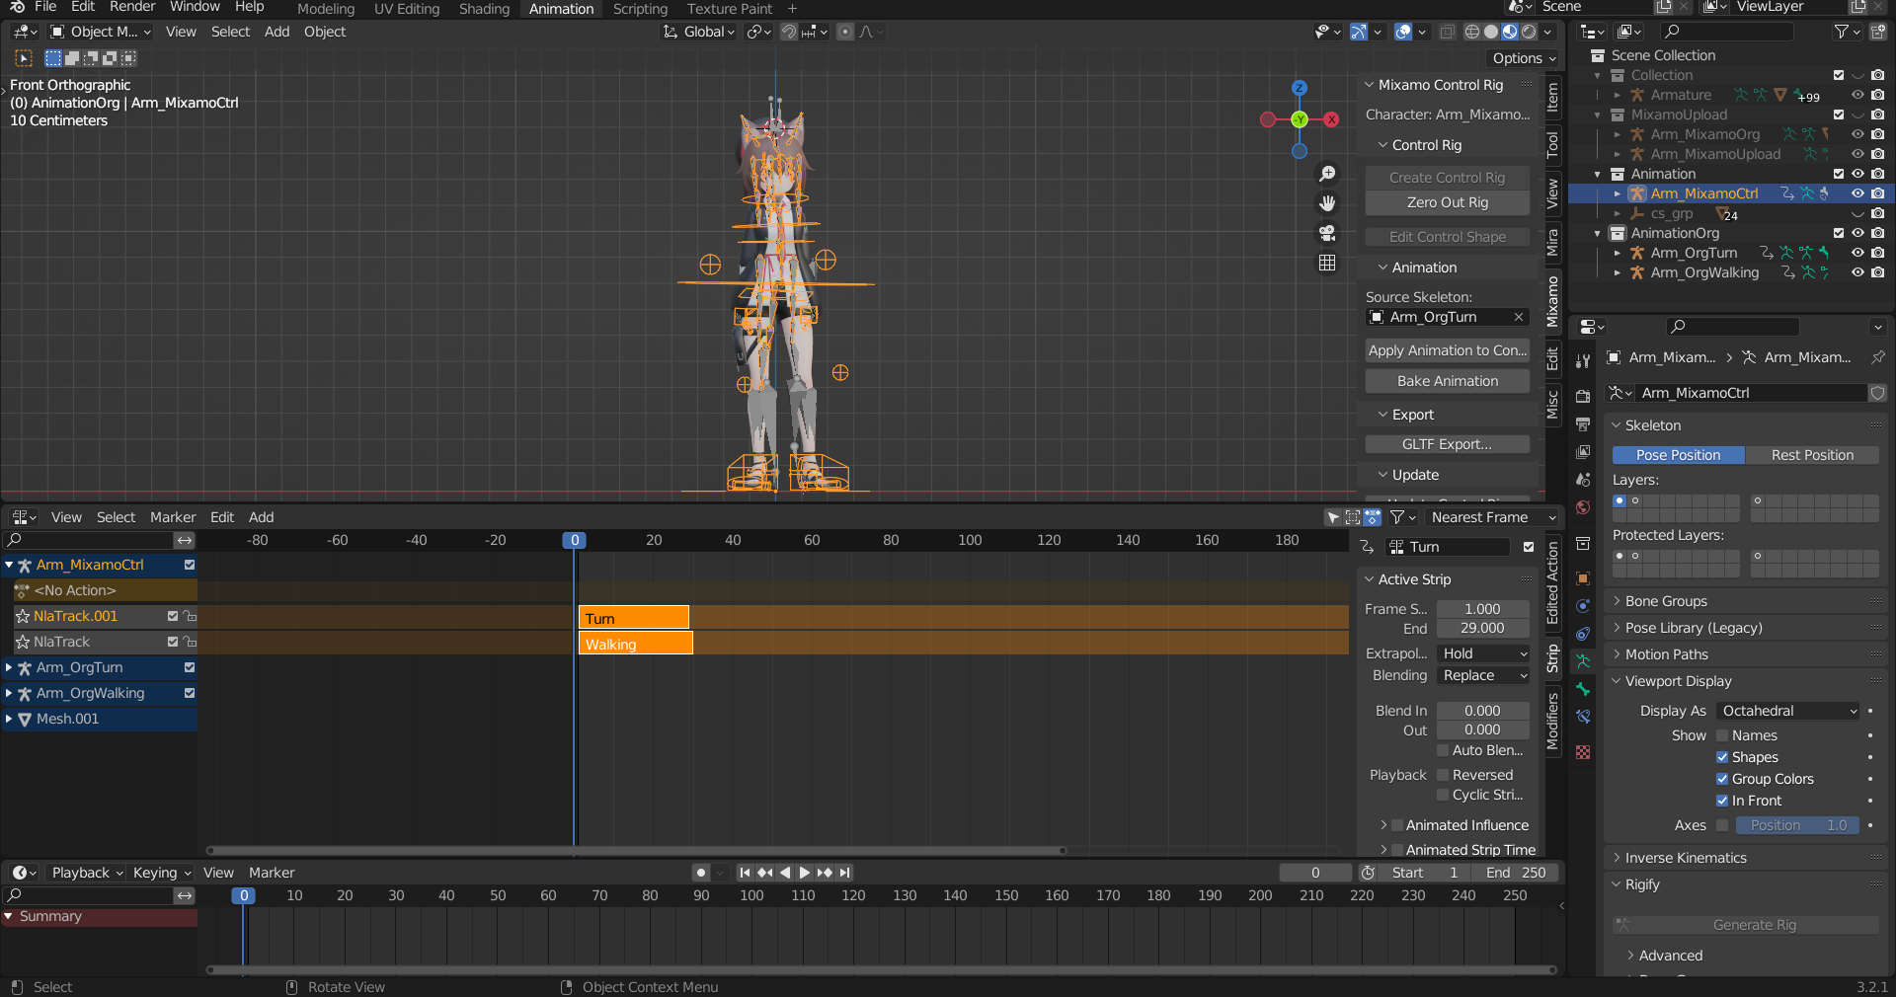Enable the Reversed playback checkbox
This screenshot has width=1896, height=997.
(1443, 775)
